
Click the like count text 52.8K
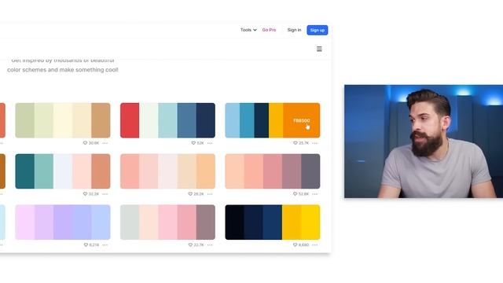pos(303,194)
